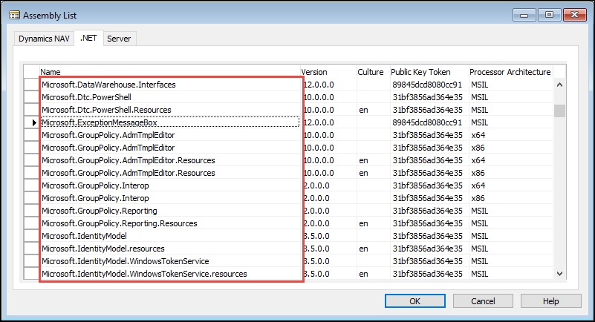595x322 pixels.
Task: Open Help for the Assembly List
Action: [550, 301]
